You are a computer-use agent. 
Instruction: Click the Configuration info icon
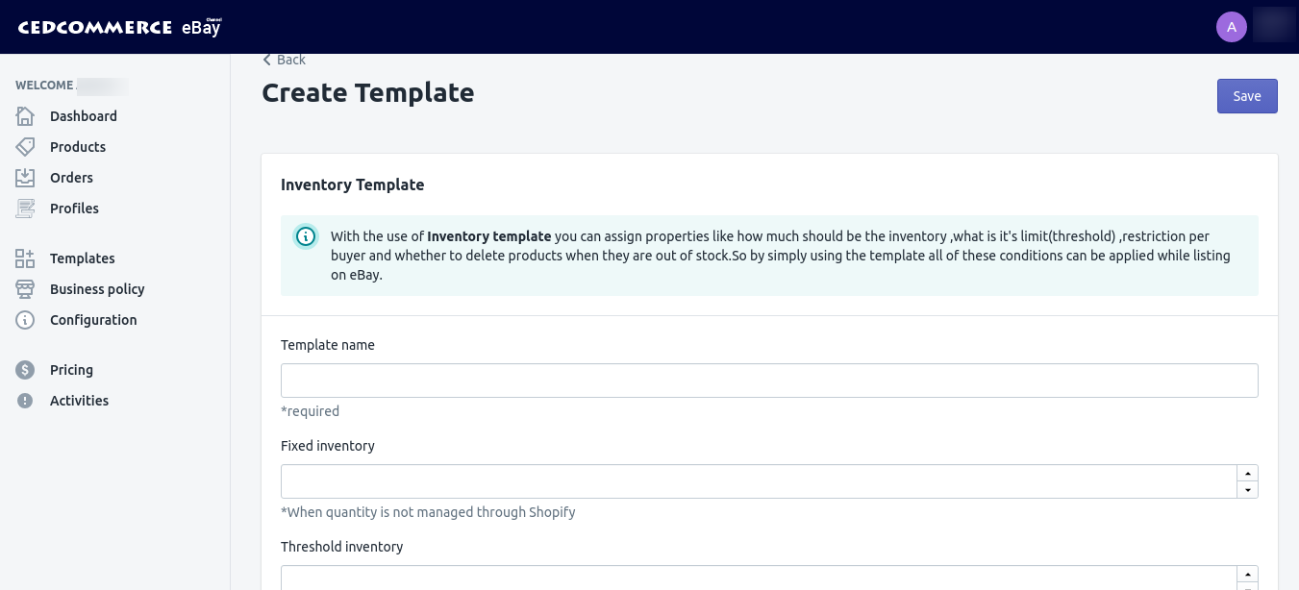(x=25, y=320)
